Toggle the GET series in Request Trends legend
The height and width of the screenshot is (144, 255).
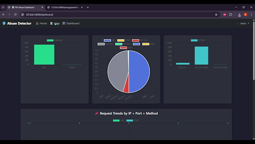pos(119,121)
